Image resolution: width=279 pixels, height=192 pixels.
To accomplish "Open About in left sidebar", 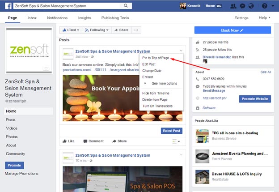I will point(11,145).
